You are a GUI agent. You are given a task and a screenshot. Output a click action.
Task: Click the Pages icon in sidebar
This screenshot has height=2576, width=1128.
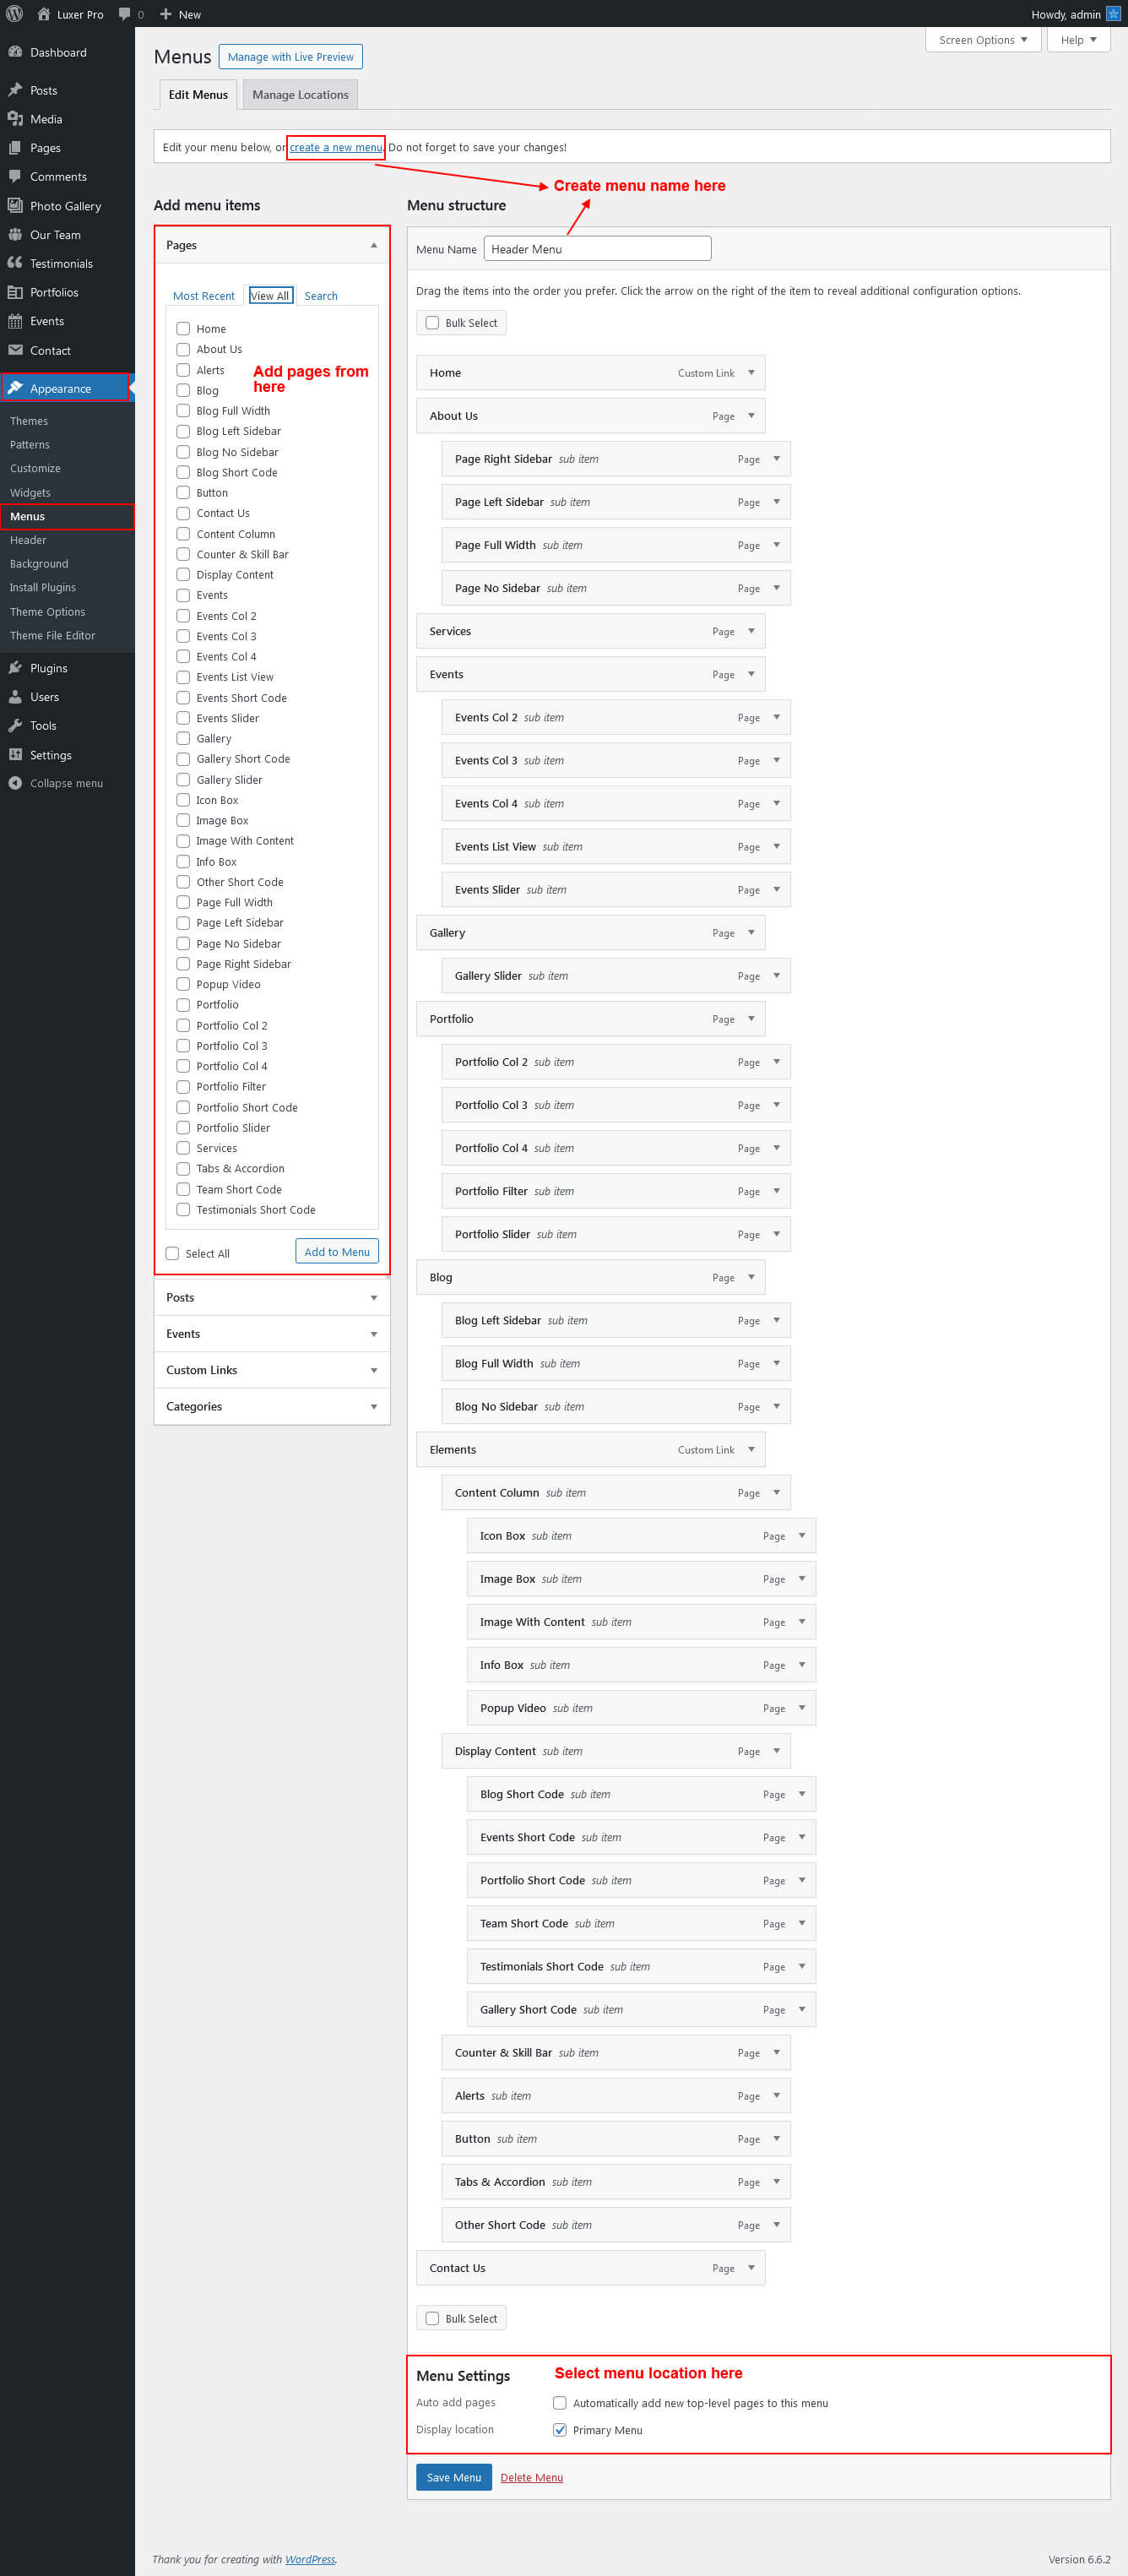pos(15,148)
